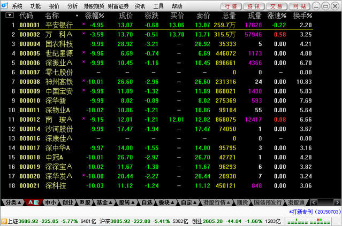Open the 报价 menu
Viewport: 342px width, 226px height.
pyautogui.click(x=54, y=6)
